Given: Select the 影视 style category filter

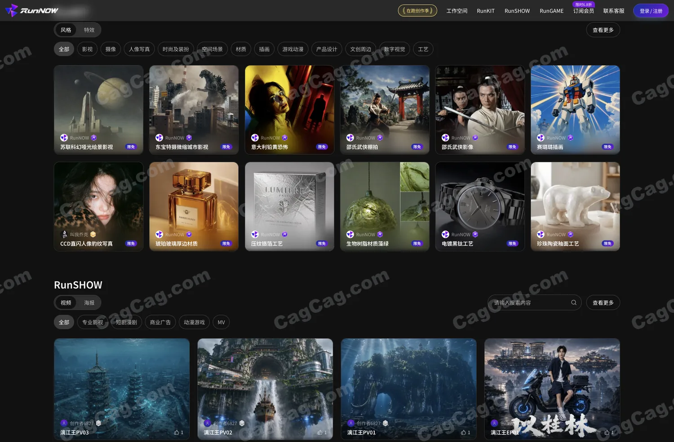Looking at the screenshot, I should [88, 49].
